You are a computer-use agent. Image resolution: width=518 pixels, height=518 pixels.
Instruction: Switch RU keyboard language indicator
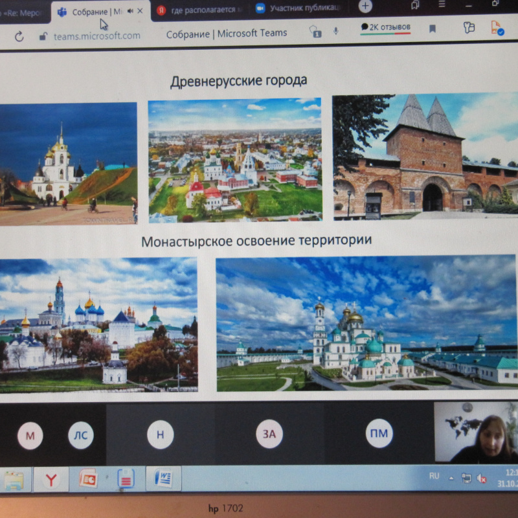point(434,476)
